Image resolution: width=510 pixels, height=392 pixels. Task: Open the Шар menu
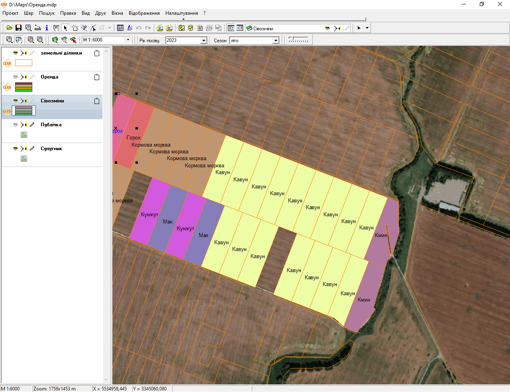[x=29, y=13]
